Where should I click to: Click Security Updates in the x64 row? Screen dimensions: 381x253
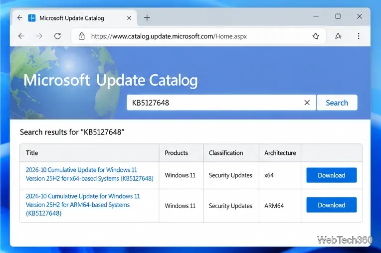click(x=230, y=175)
